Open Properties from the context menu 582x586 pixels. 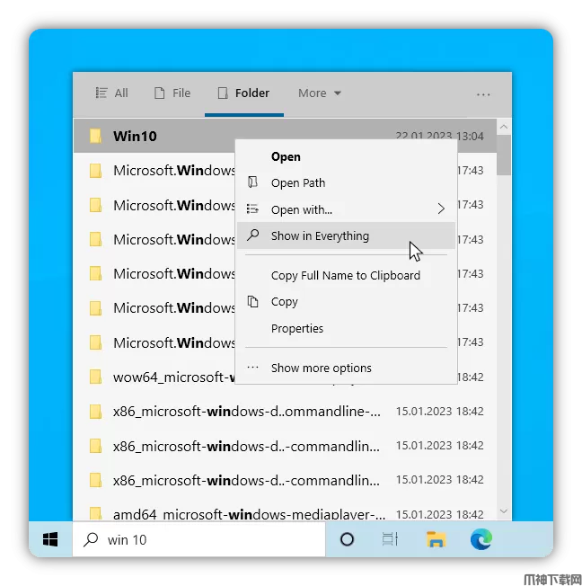click(x=297, y=329)
